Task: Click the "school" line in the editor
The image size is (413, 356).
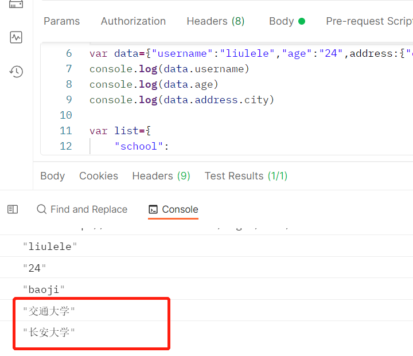Action: [x=142, y=146]
